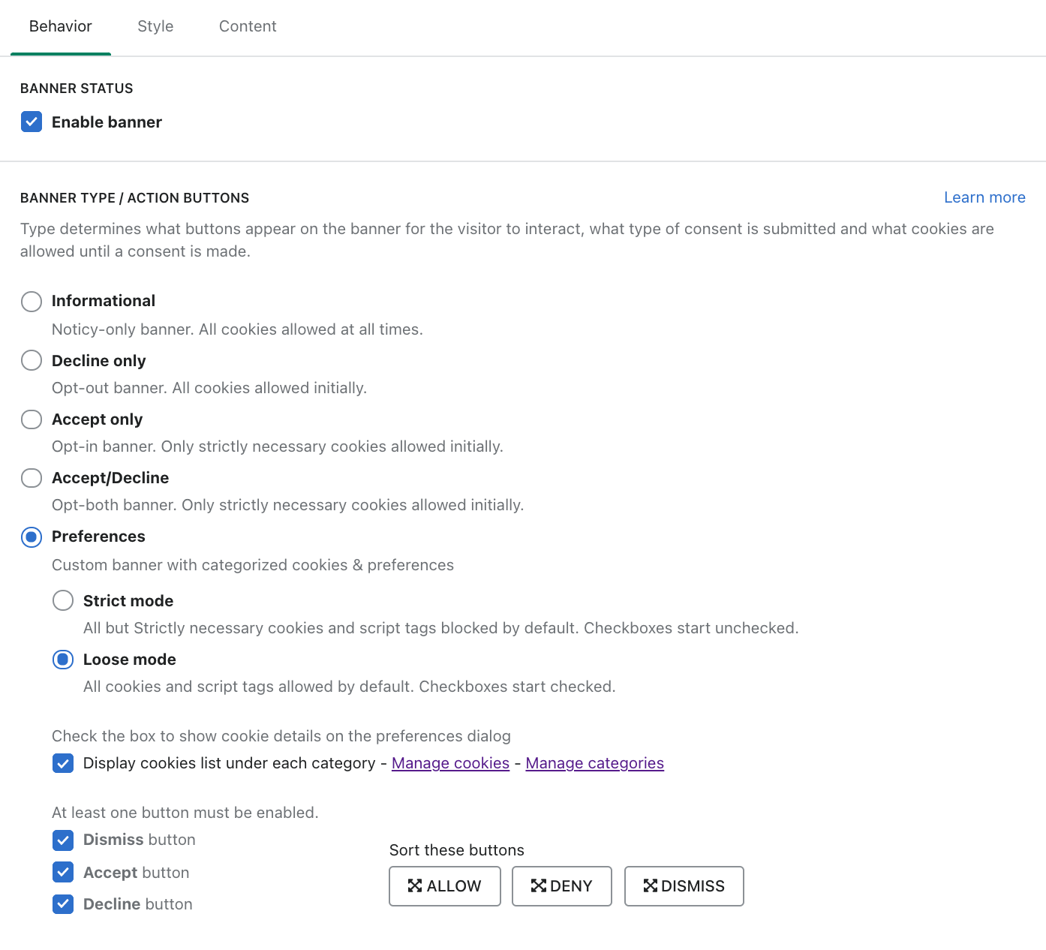The image size is (1046, 950).
Task: Select the Informational banner type
Action: [32, 302]
